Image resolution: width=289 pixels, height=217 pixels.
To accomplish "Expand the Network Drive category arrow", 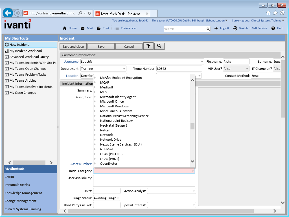I will [95, 140].
